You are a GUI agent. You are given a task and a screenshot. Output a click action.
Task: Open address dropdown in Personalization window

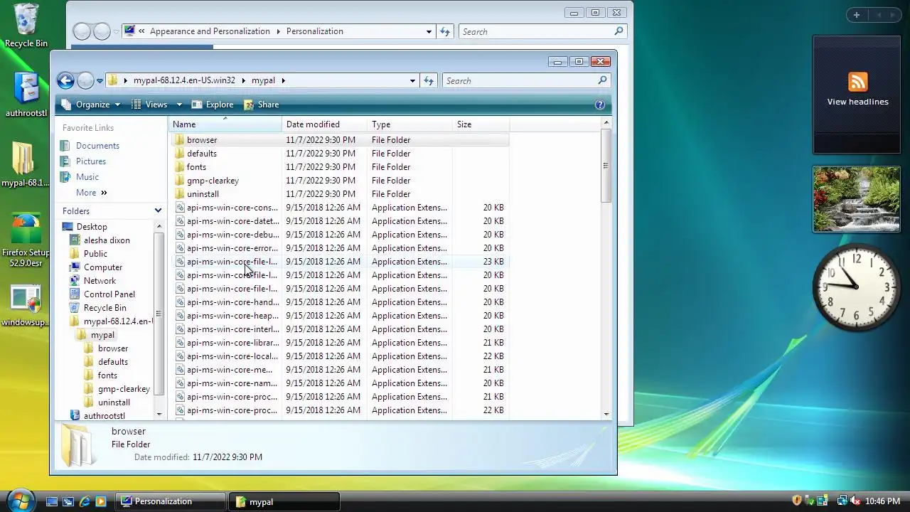[x=429, y=31]
